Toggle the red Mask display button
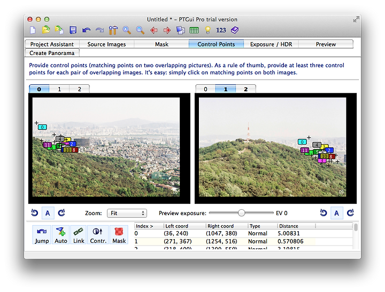The image size is (385, 292). pyautogui.click(x=119, y=235)
